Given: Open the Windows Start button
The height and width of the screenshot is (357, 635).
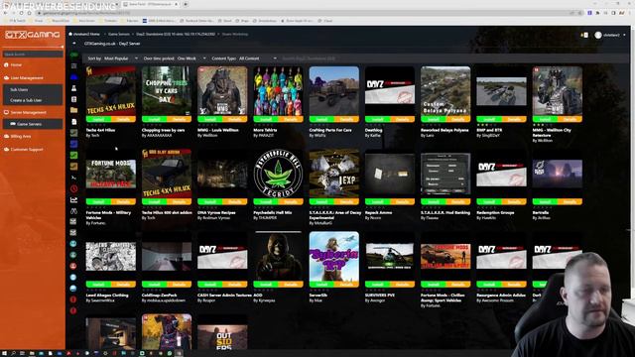Looking at the screenshot, I should (4, 353).
